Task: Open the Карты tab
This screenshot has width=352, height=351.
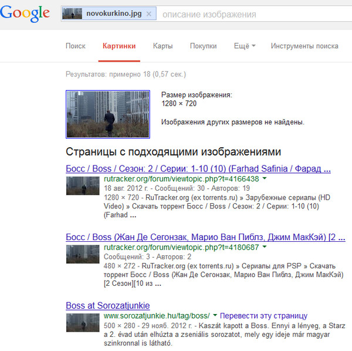Action: pyautogui.click(x=163, y=46)
